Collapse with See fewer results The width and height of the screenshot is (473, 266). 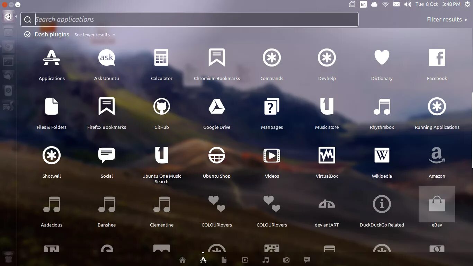tap(95, 35)
